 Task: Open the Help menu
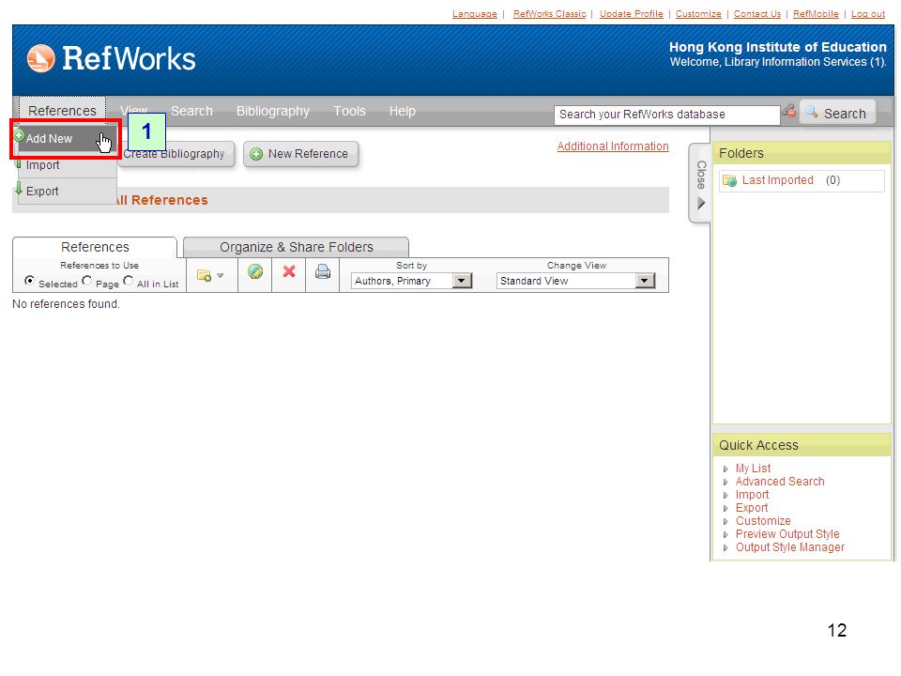[403, 111]
